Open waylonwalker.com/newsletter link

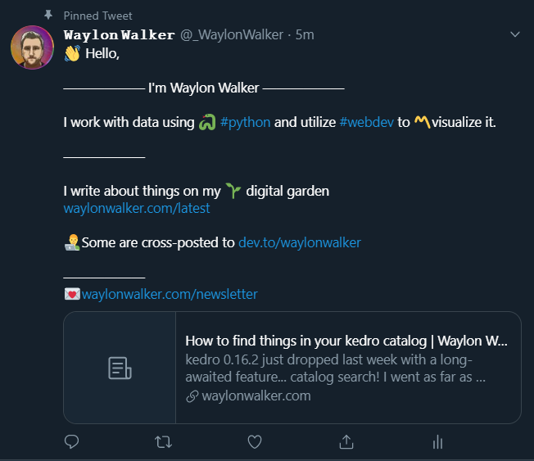point(170,294)
